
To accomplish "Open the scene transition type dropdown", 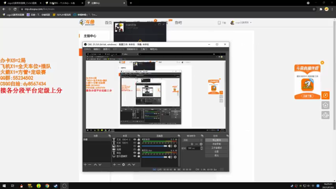I will [x=192, y=140].
